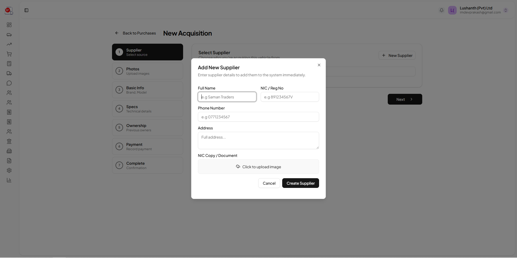
Task: Click to upload NIC copy image
Action: click(258, 167)
